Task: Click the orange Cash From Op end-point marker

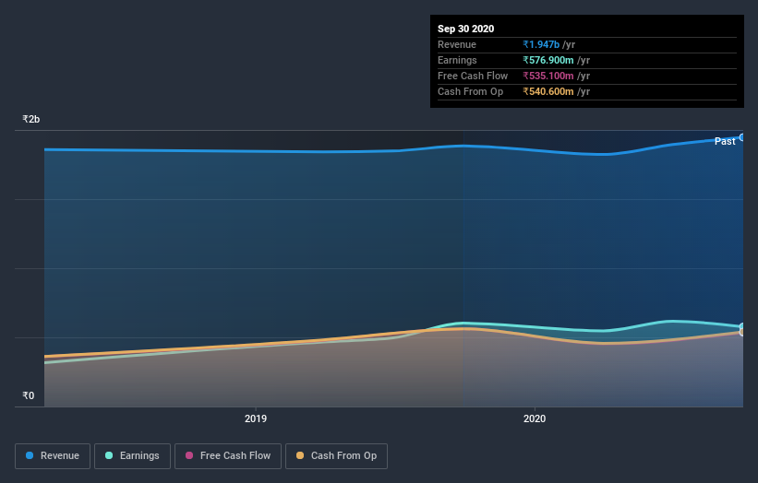Action: [742, 332]
